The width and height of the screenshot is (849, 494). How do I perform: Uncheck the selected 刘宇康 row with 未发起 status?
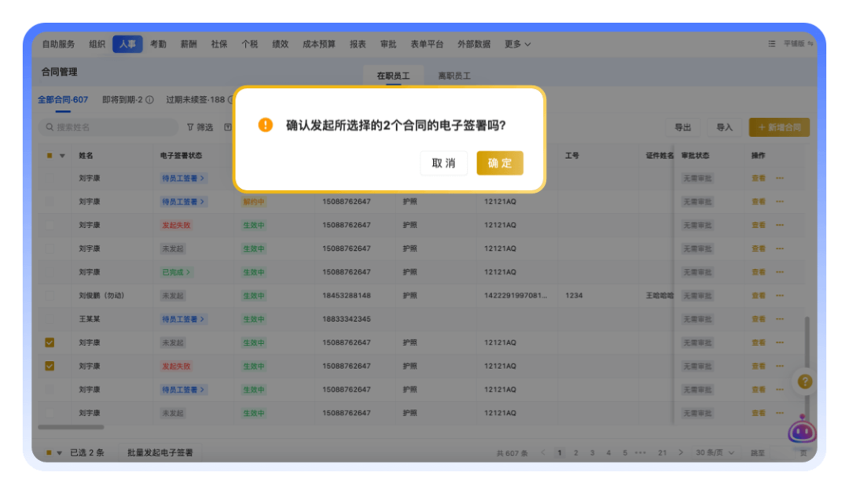pyautogui.click(x=50, y=343)
